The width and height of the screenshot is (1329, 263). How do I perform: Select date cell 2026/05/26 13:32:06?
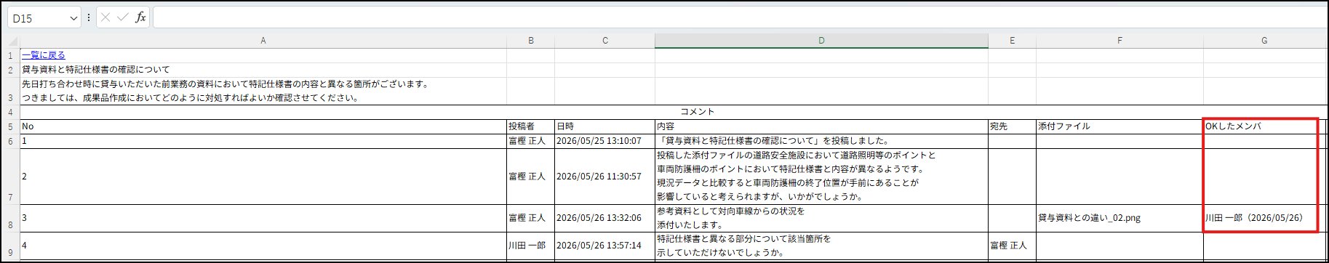point(605,218)
